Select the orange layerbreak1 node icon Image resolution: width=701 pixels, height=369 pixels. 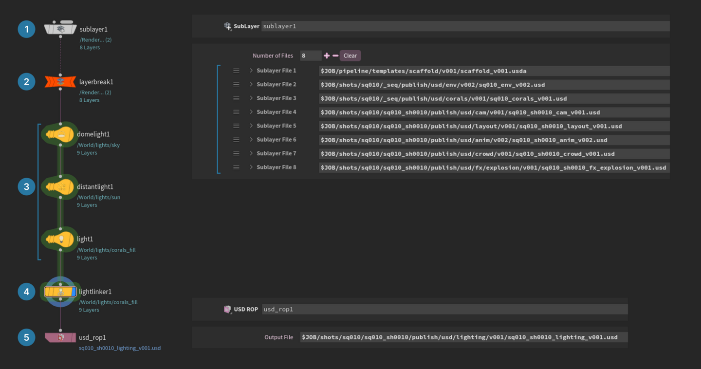[60, 81]
